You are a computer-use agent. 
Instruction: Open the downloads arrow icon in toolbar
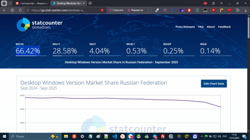(245, 10)
